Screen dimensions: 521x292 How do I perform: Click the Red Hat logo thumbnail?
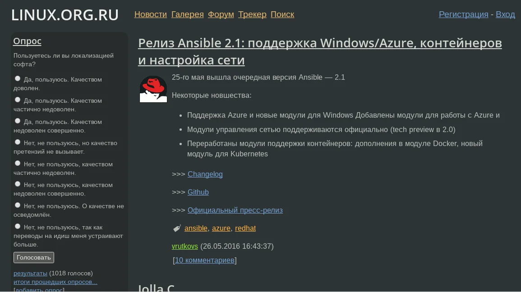click(x=153, y=89)
